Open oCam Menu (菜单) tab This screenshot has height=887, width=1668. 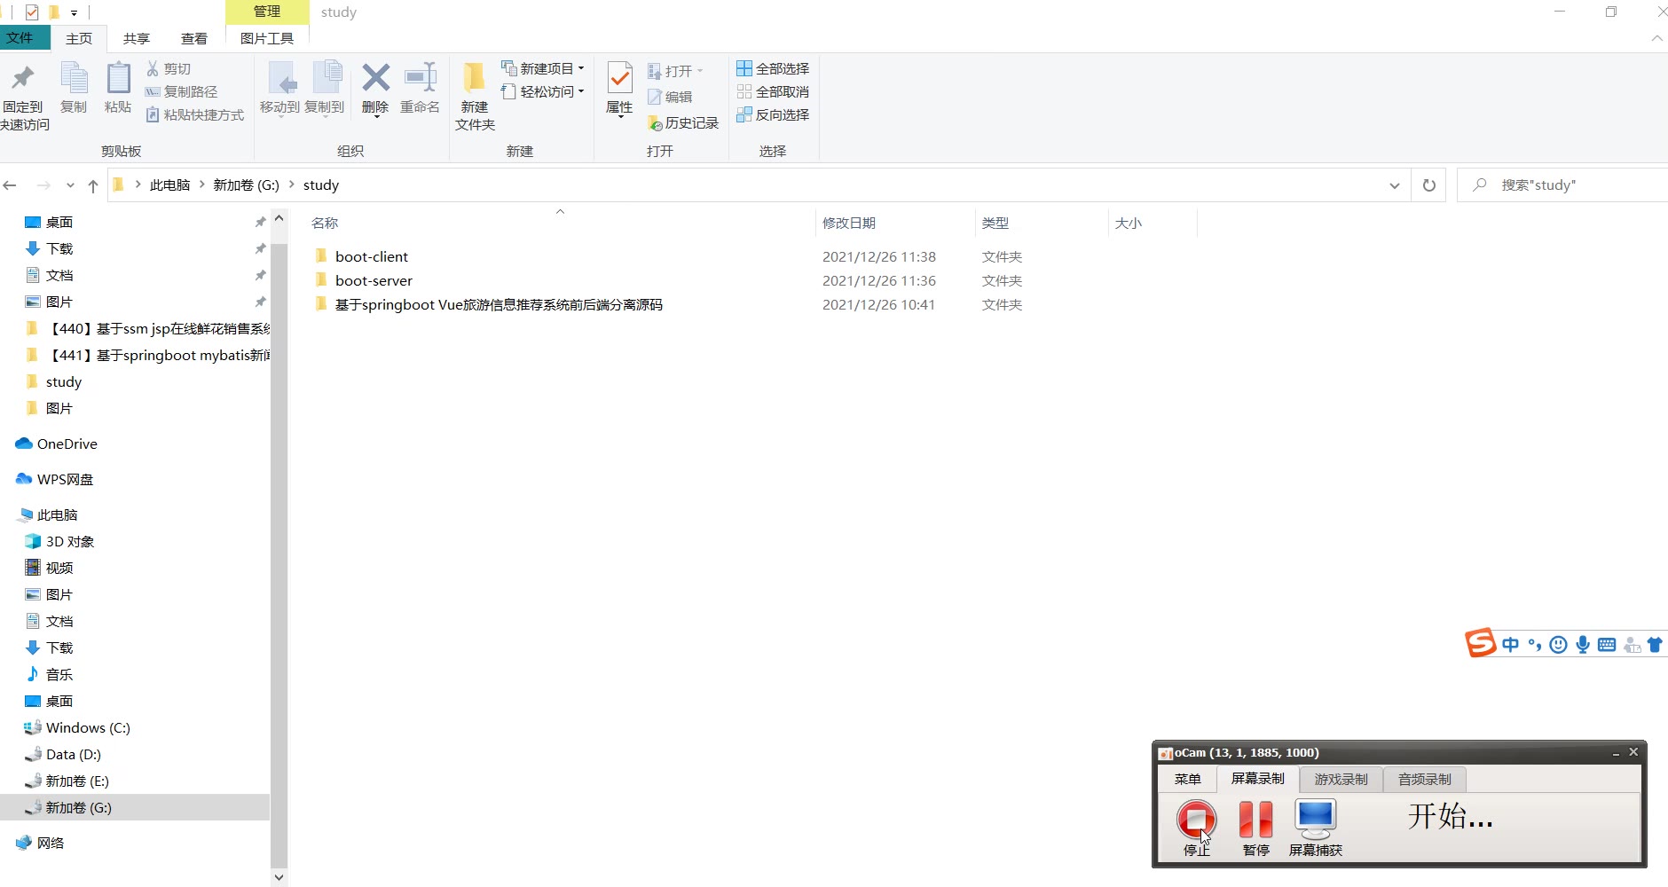point(1187,779)
